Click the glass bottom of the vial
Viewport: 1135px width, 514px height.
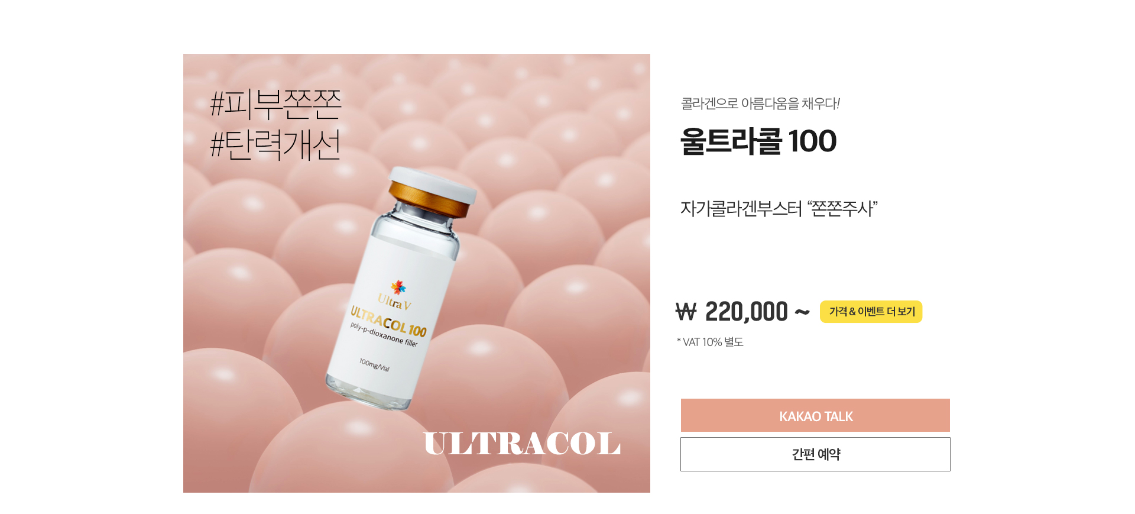367,392
